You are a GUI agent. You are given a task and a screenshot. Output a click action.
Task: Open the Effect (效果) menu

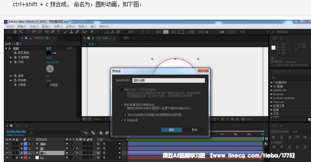pyautogui.click(x=58, y=27)
